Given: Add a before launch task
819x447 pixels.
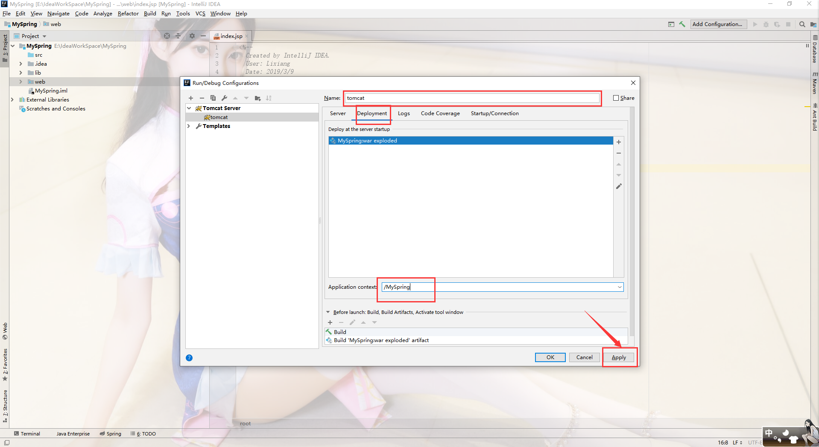Looking at the screenshot, I should point(330,322).
